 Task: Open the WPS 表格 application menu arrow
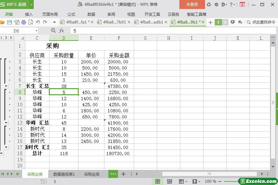point(31,5)
